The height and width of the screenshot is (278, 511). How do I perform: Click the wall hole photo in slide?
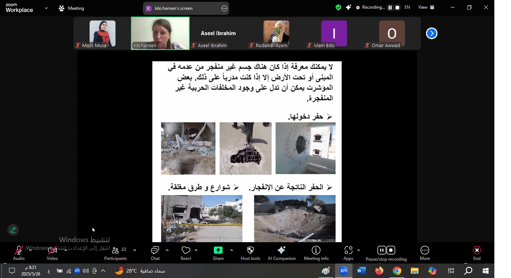coord(305,148)
